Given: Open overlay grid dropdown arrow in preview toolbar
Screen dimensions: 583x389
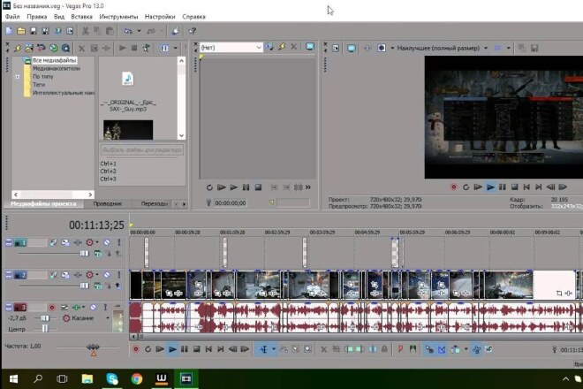Looking at the screenshot, I should (x=508, y=48).
